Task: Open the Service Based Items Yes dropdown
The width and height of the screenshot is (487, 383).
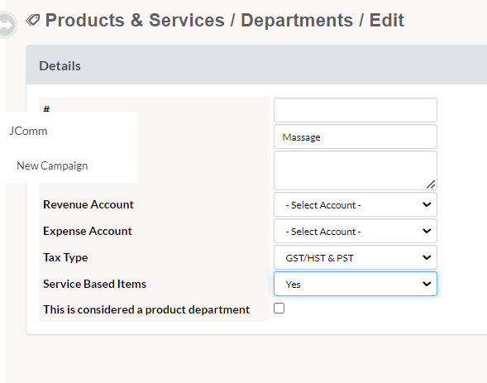Action: point(356,284)
